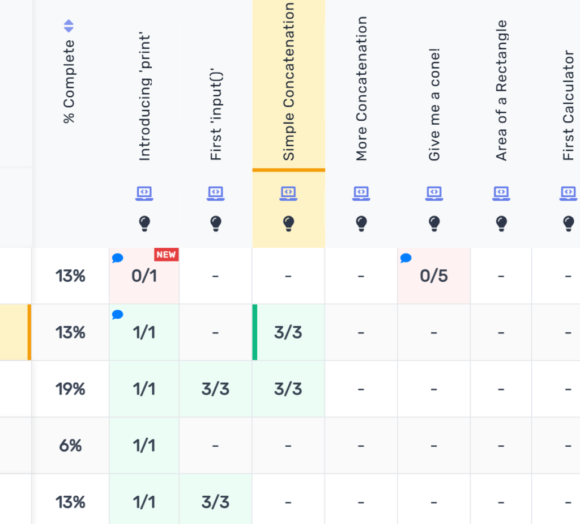Screen dimensions: 580x524
Task: Open code icon under First 'input()'
Action: click(216, 193)
